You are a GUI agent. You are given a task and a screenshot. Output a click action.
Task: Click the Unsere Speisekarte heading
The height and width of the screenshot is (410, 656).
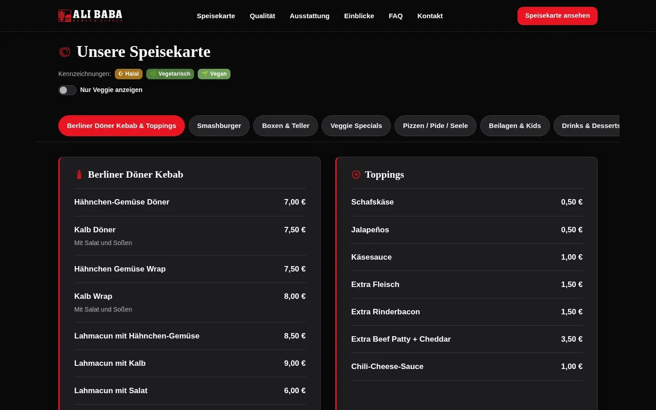[143, 52]
